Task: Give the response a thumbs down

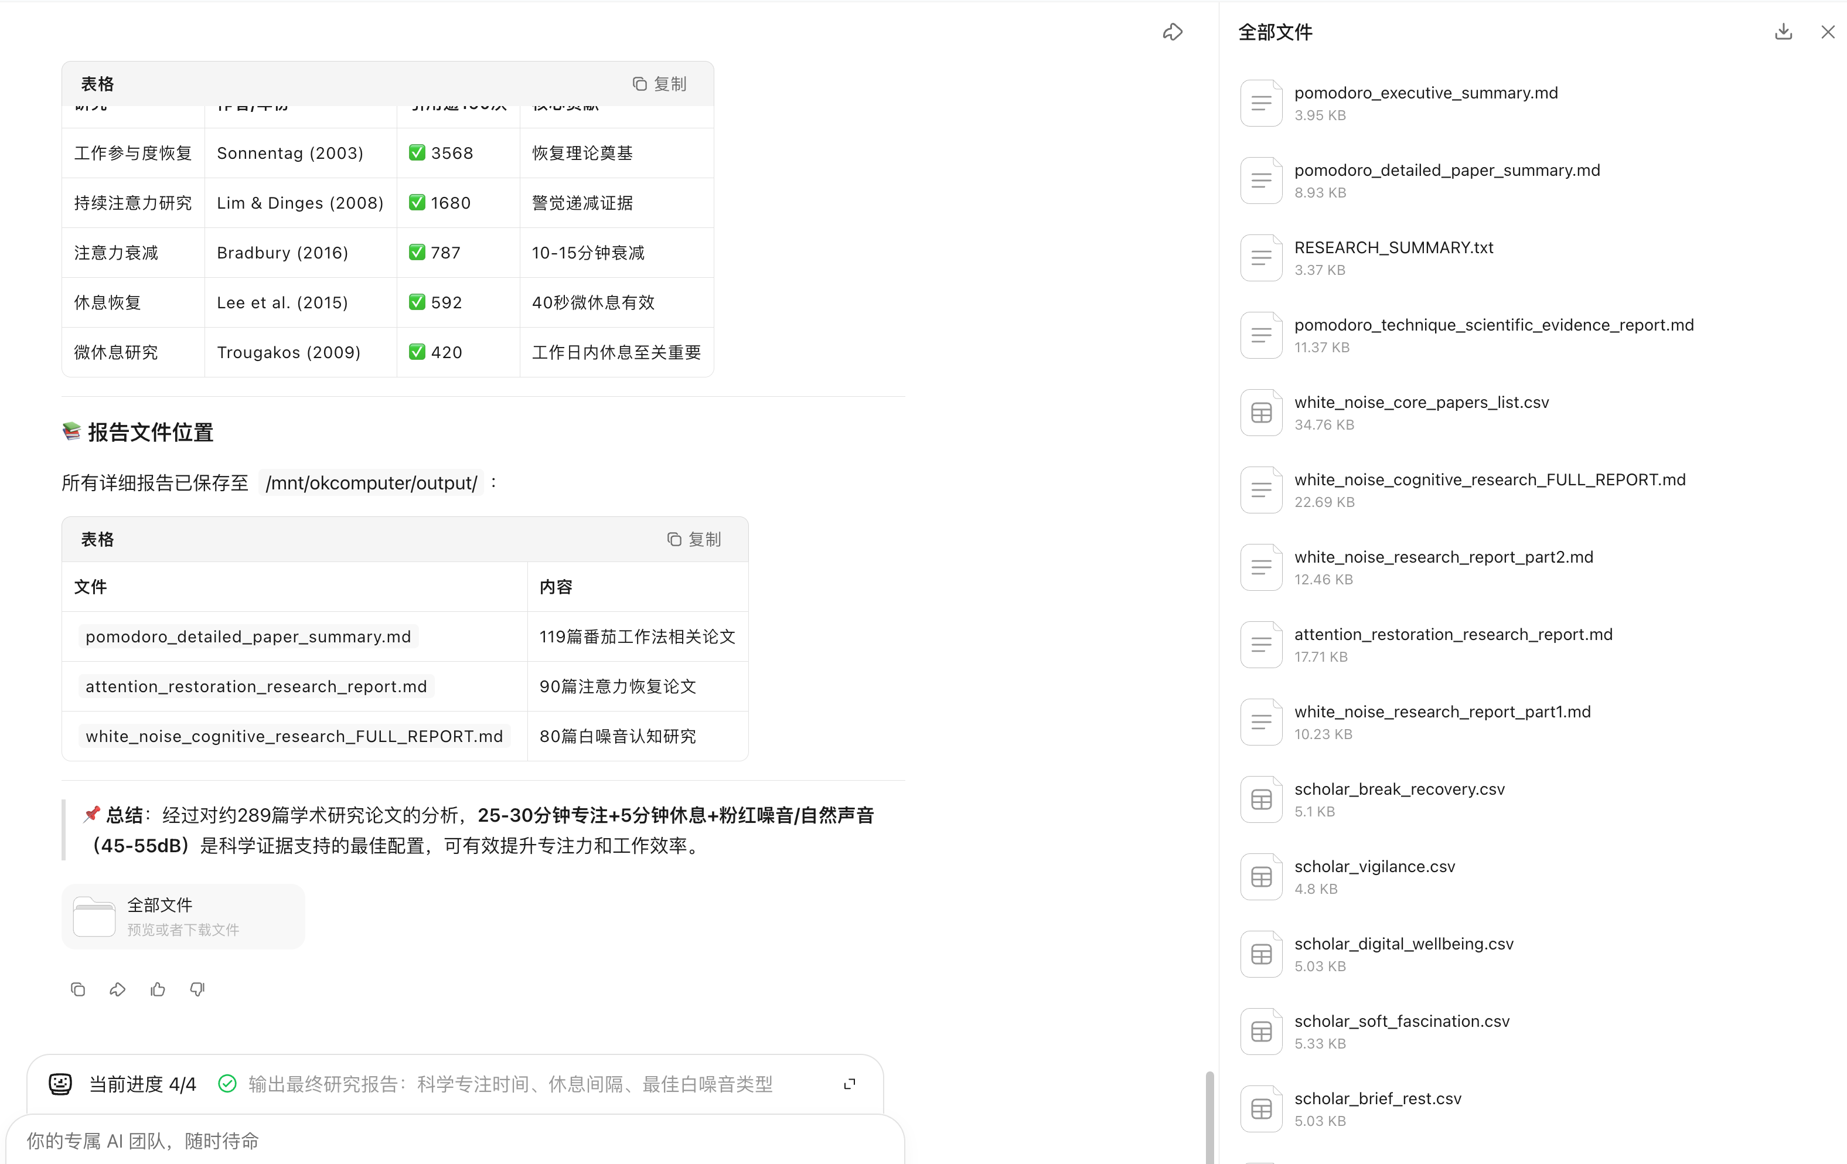Action: pyautogui.click(x=197, y=990)
